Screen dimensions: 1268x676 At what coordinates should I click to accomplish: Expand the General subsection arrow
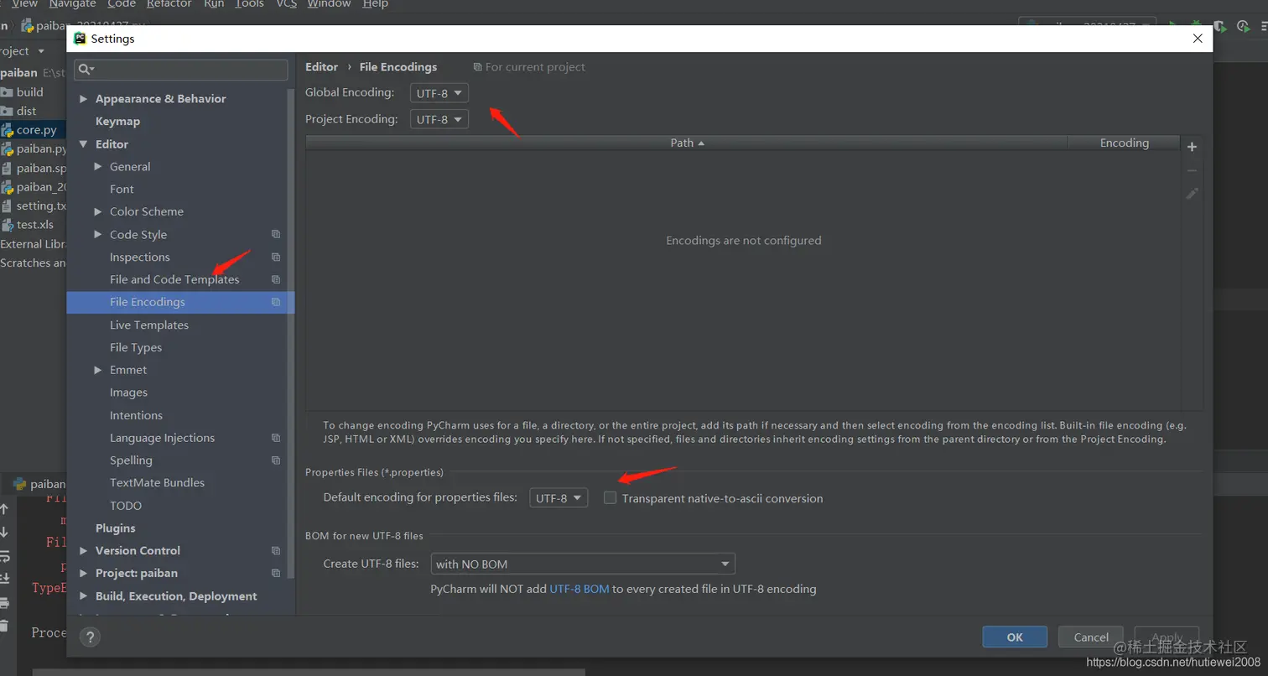point(98,167)
